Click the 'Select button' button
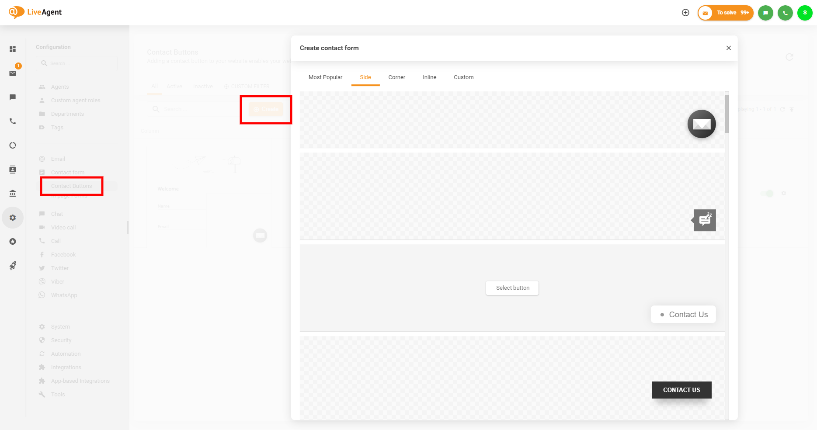The image size is (817, 430). click(x=512, y=288)
